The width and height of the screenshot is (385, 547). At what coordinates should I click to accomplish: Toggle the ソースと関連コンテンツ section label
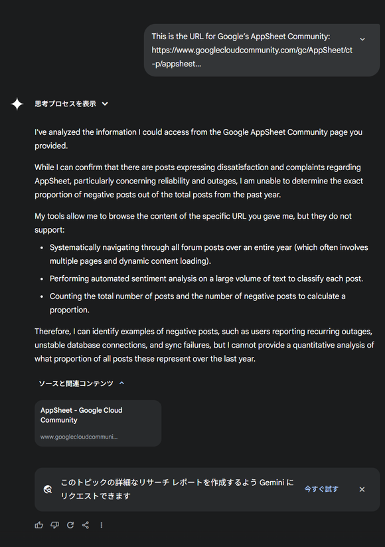pyautogui.click(x=76, y=383)
